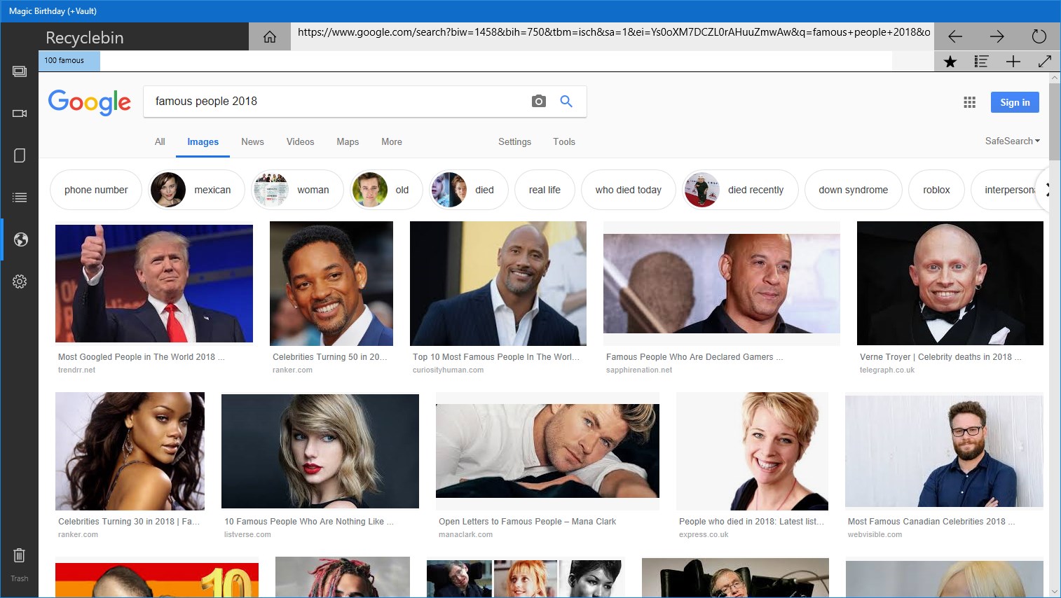Screen dimensions: 1061x598
Task: Submit search with magnifier icon
Action: coord(566,102)
